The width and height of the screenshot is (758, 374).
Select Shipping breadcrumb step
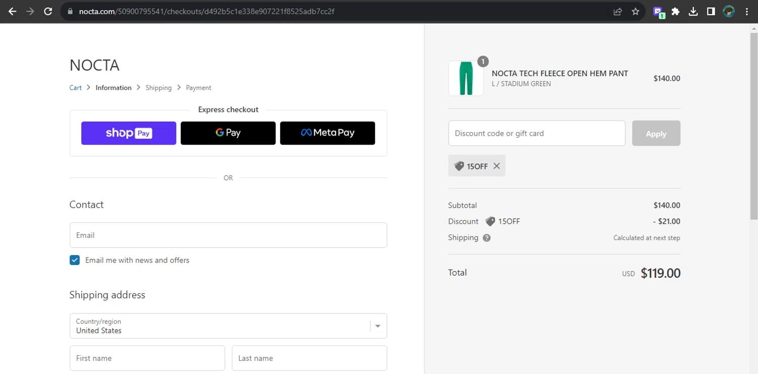point(159,88)
